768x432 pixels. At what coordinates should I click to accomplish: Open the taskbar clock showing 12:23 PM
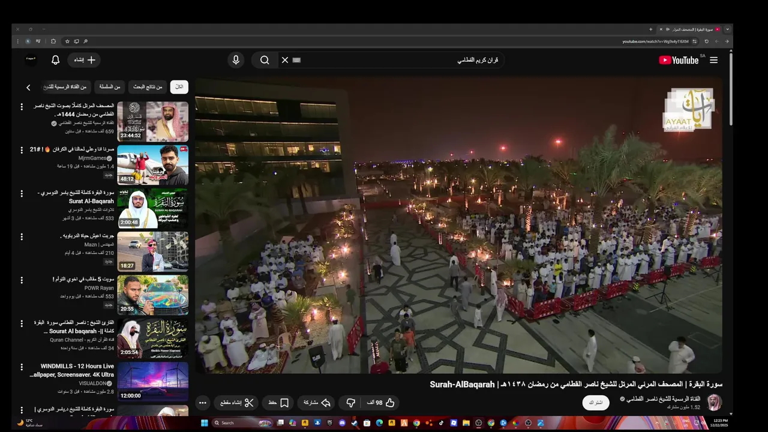[x=718, y=422]
